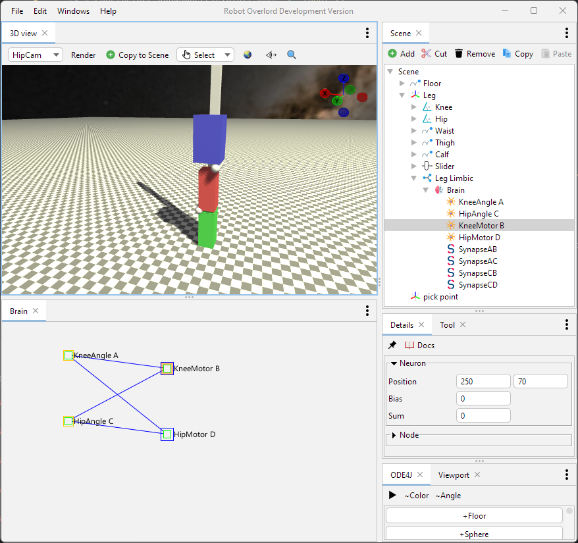Open the Select tool dropdown arrow

tap(227, 55)
